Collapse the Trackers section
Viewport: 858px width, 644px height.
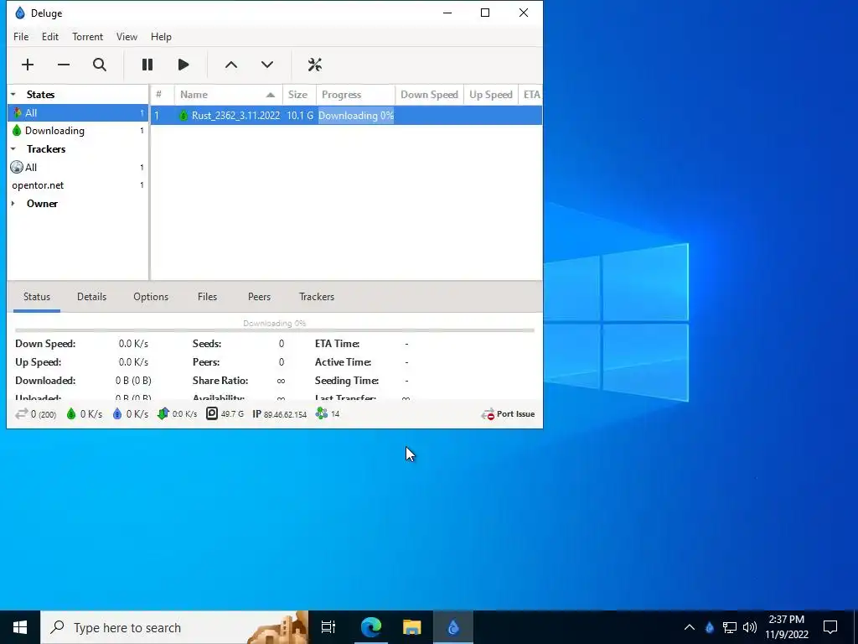[13, 149]
